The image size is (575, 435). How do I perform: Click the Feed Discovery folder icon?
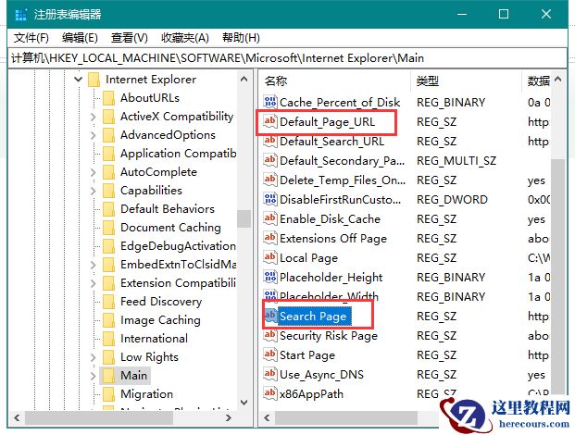click(x=109, y=301)
